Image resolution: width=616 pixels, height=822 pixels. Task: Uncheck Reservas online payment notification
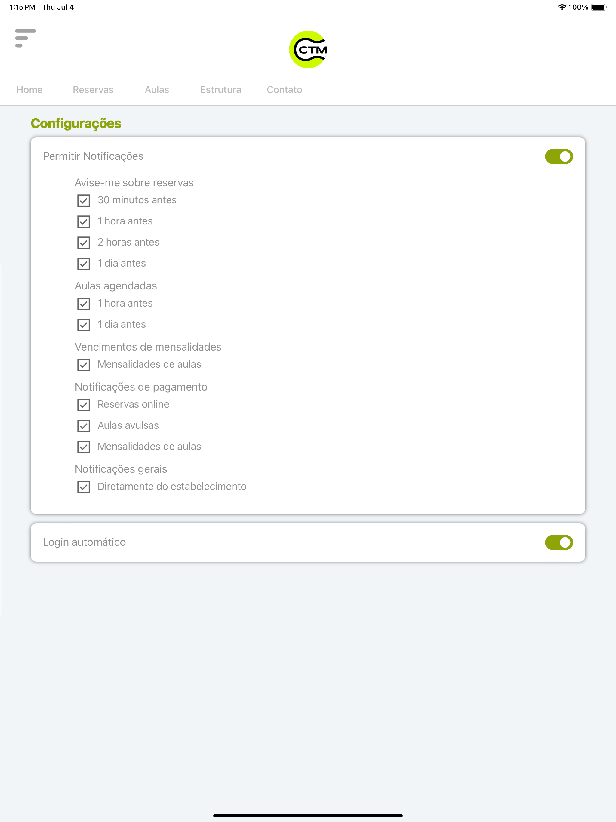click(x=84, y=405)
